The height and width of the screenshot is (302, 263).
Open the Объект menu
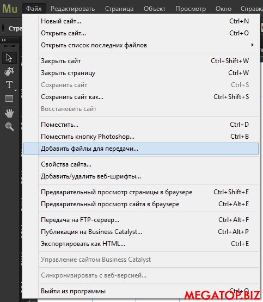click(x=155, y=9)
